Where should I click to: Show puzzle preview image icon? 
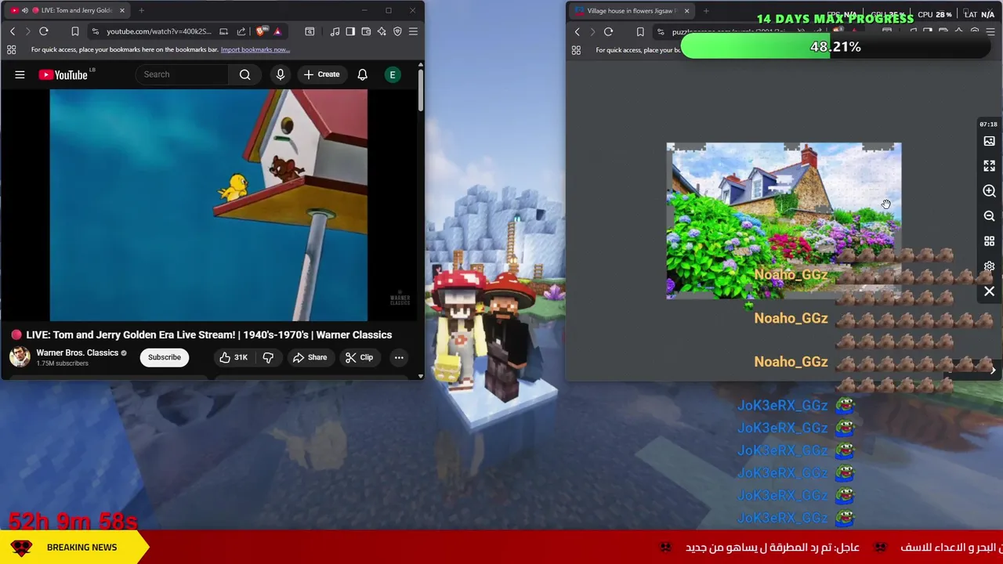(x=989, y=141)
